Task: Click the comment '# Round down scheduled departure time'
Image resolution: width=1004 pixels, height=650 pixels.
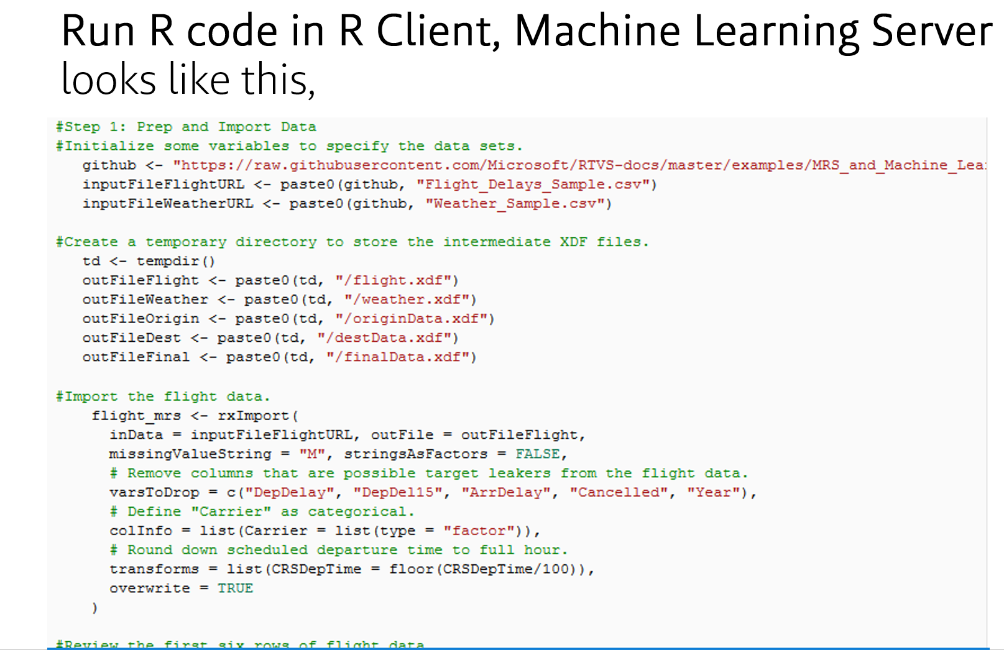Action: pyautogui.click(x=339, y=551)
